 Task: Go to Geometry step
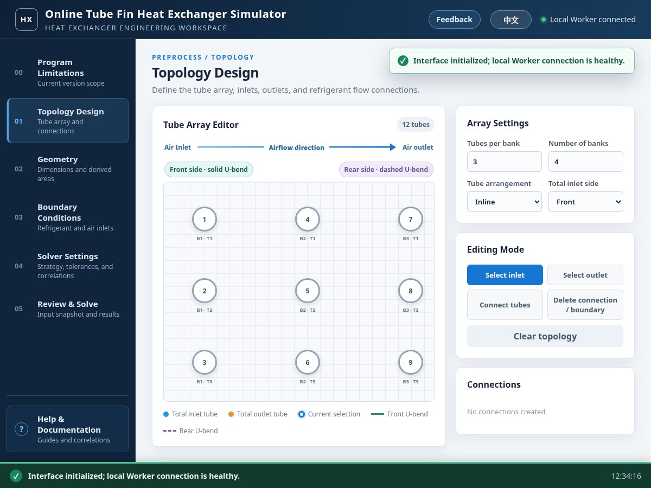tap(68, 169)
